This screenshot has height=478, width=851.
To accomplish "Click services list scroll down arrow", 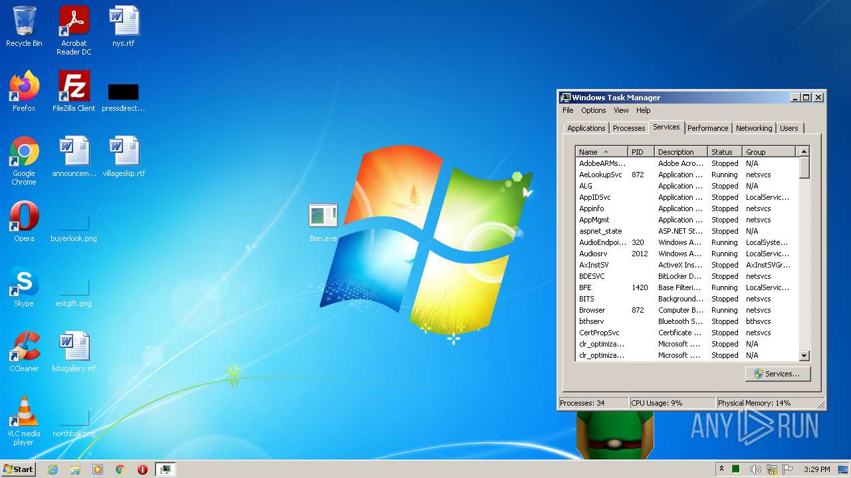I will tap(804, 356).
